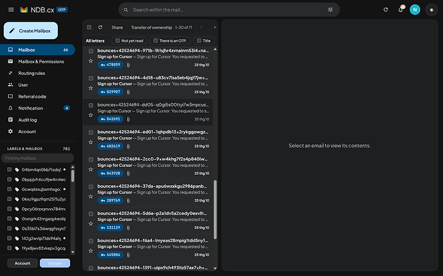The width and height of the screenshot is (443, 276).
Task: Open Notification page in sidebar
Action: pyautogui.click(x=37, y=108)
